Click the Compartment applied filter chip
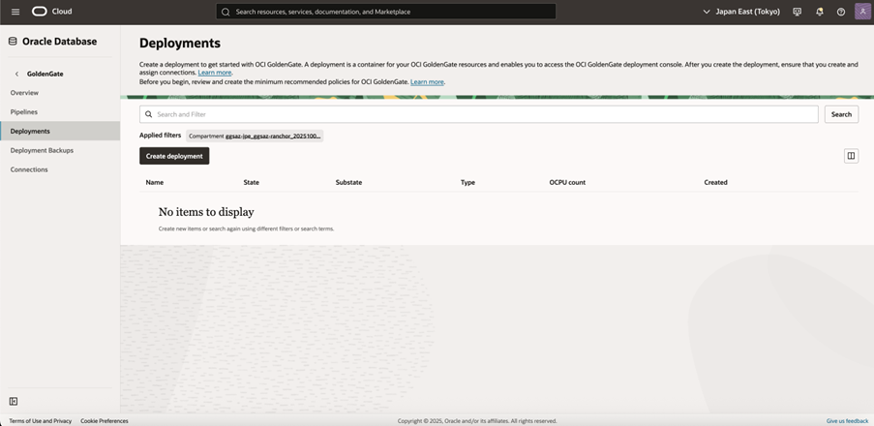This screenshot has width=874, height=426. point(255,136)
